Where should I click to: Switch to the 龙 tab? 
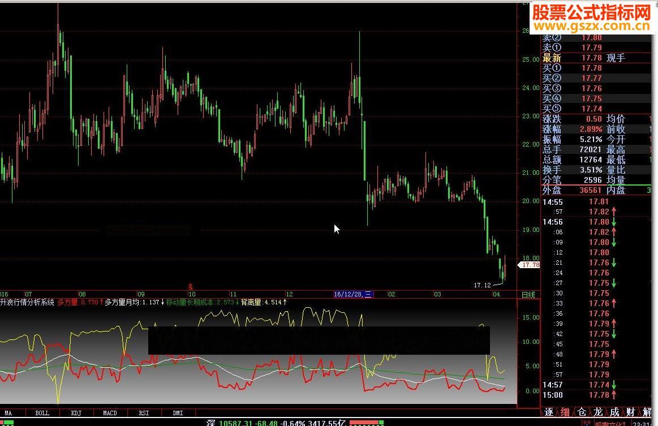click(597, 412)
